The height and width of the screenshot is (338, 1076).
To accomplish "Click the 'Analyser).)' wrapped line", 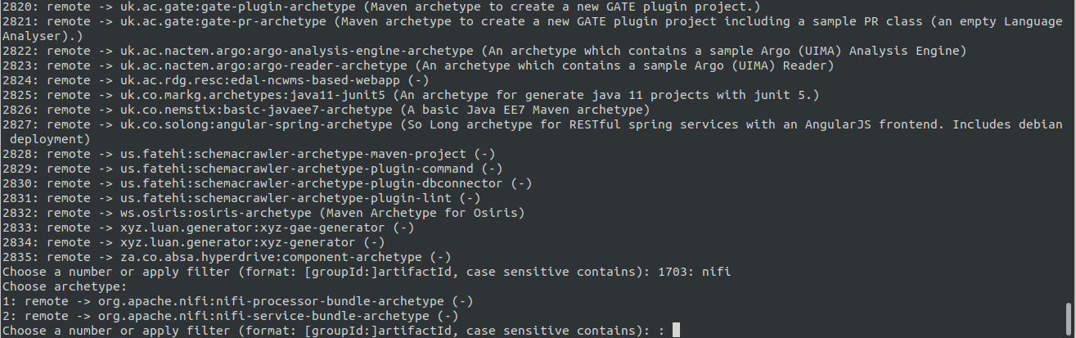I will pyautogui.click(x=43, y=36).
